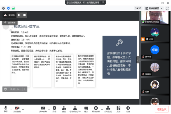The height and width of the screenshot is (114, 171).
Task: Open manage members (管理成员) panel
Action: (x=75, y=109)
